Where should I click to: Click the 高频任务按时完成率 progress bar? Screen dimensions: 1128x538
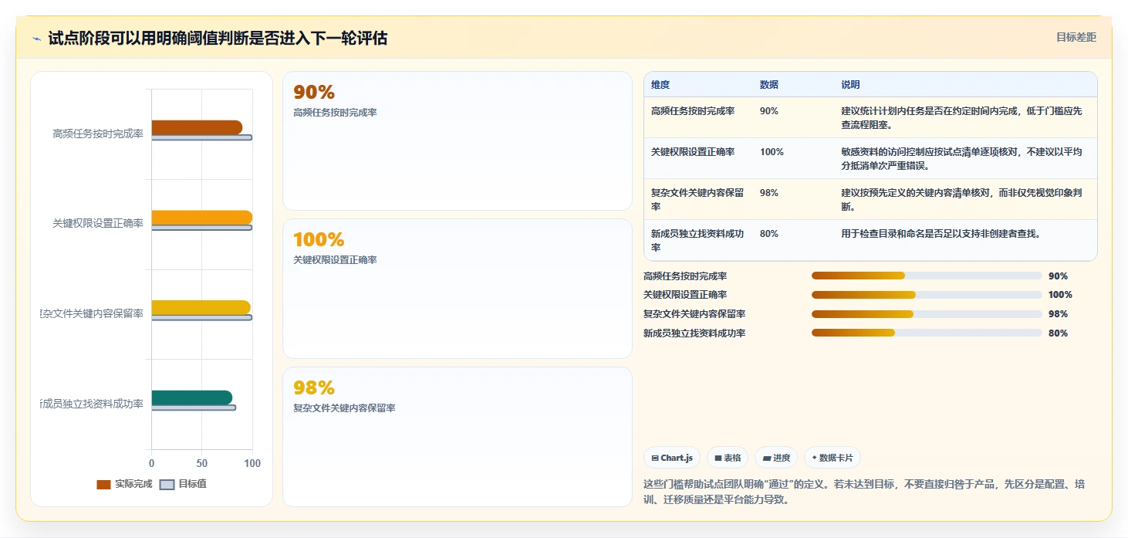point(927,276)
